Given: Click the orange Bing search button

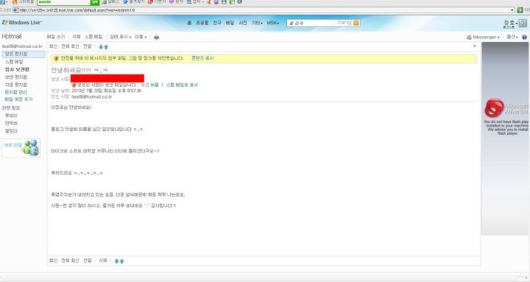Looking at the screenshot, I should pyautogui.click(x=356, y=23).
